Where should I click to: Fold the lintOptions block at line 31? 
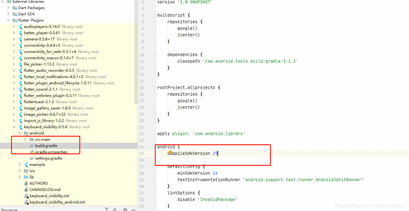click(156, 193)
